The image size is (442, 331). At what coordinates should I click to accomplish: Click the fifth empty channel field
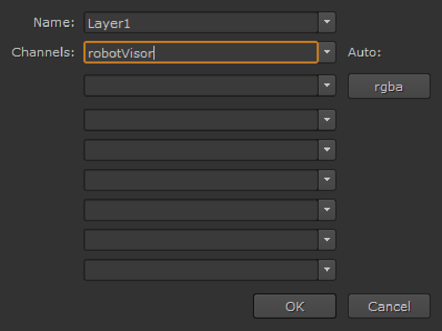201,180
